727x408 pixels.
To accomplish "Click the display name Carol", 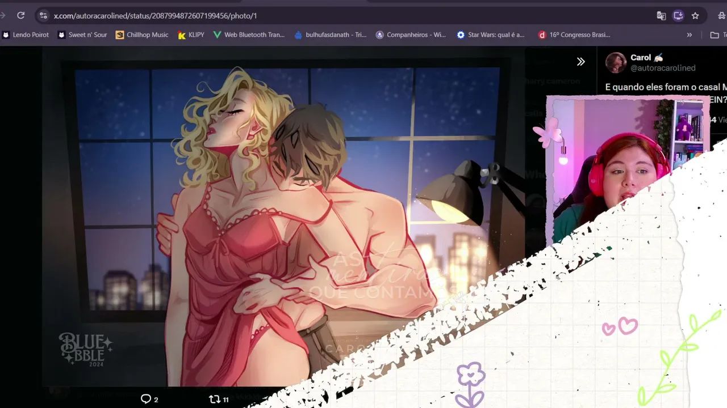I will (x=641, y=57).
